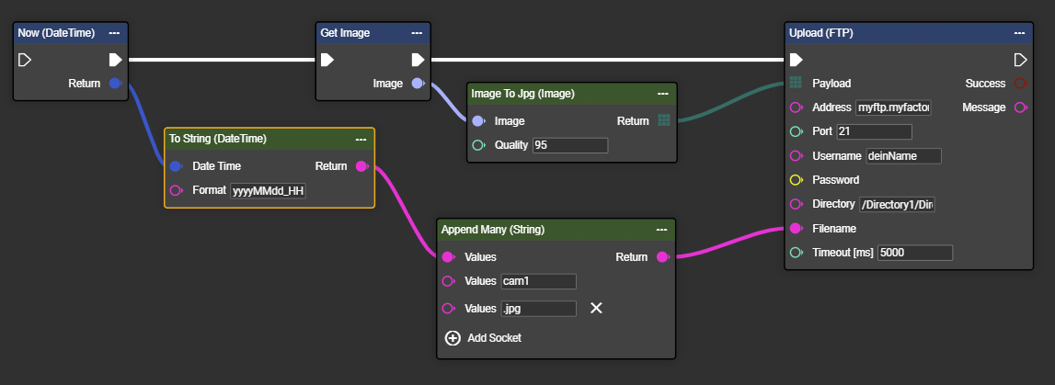Click the Get Image execution input arrow
The image size is (1055, 385).
(327, 60)
